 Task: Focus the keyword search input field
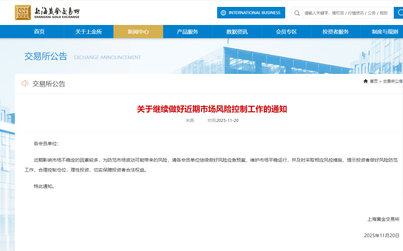[347, 13]
